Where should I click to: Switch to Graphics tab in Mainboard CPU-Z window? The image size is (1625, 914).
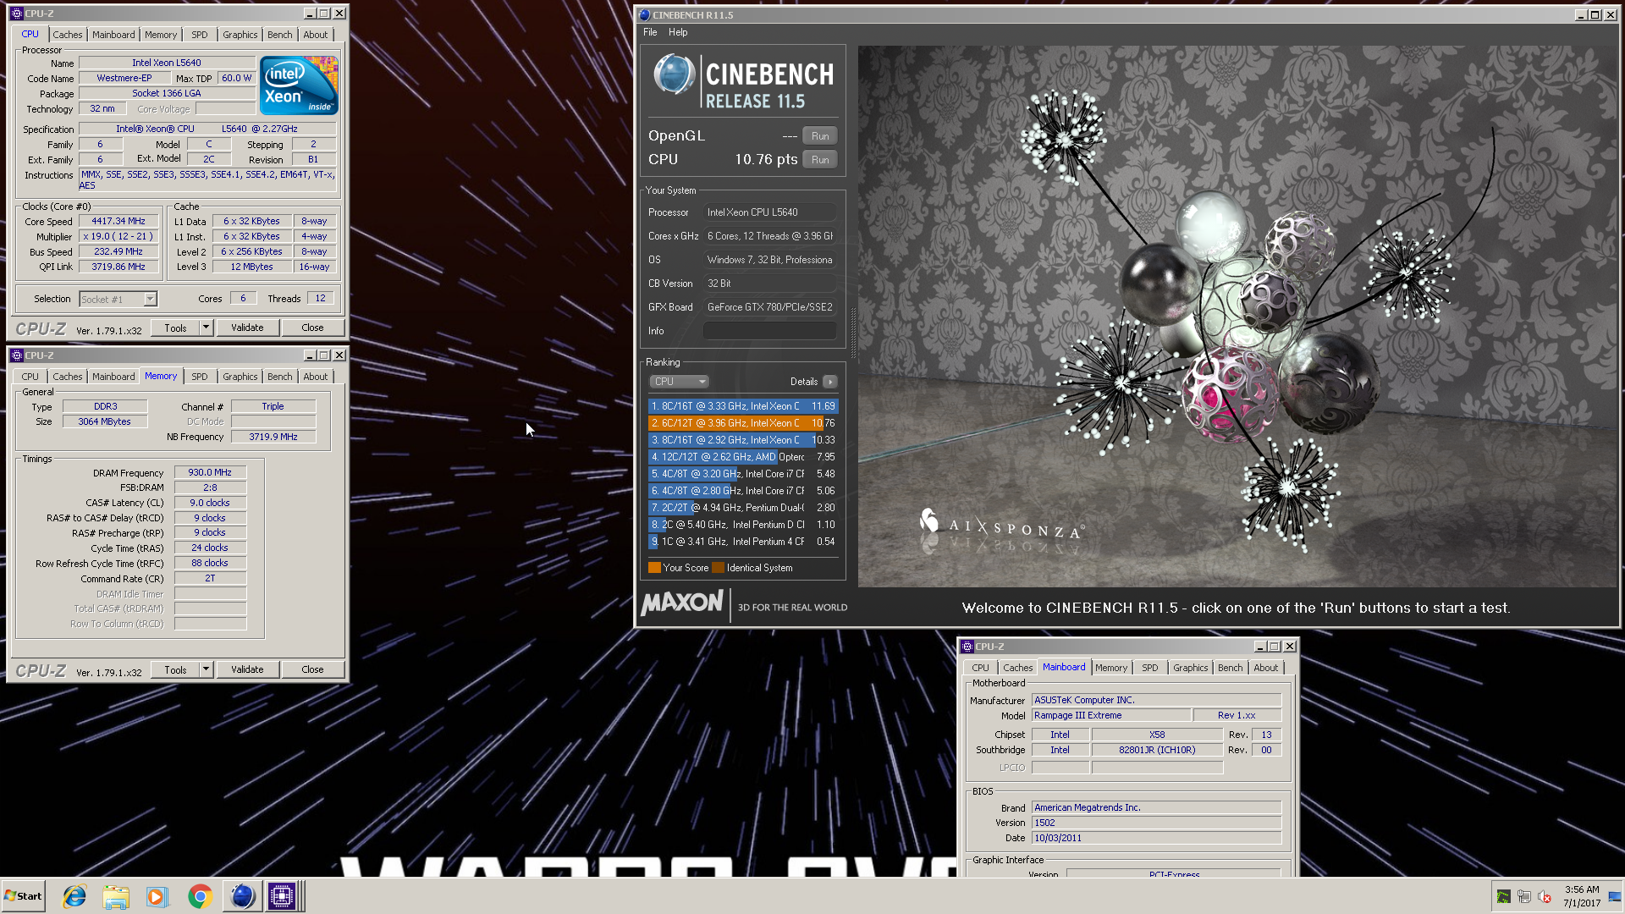1190,668
